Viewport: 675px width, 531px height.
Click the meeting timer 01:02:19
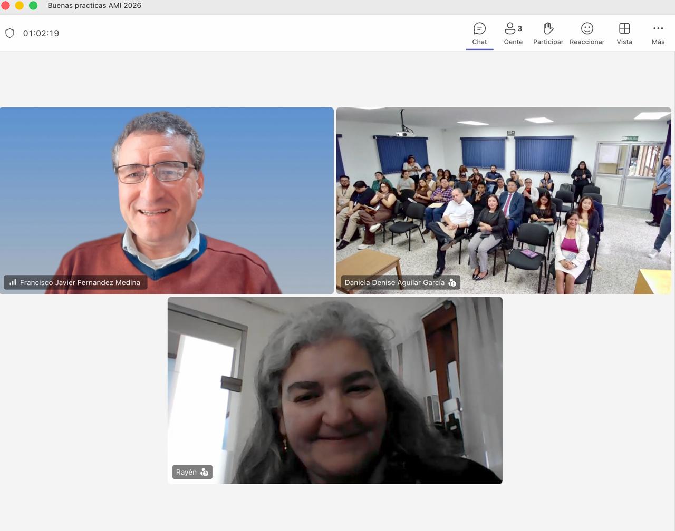point(41,33)
